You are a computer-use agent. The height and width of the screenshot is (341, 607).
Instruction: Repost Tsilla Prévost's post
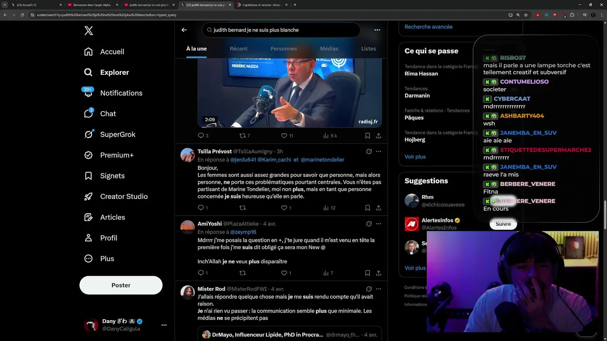tap(243, 208)
